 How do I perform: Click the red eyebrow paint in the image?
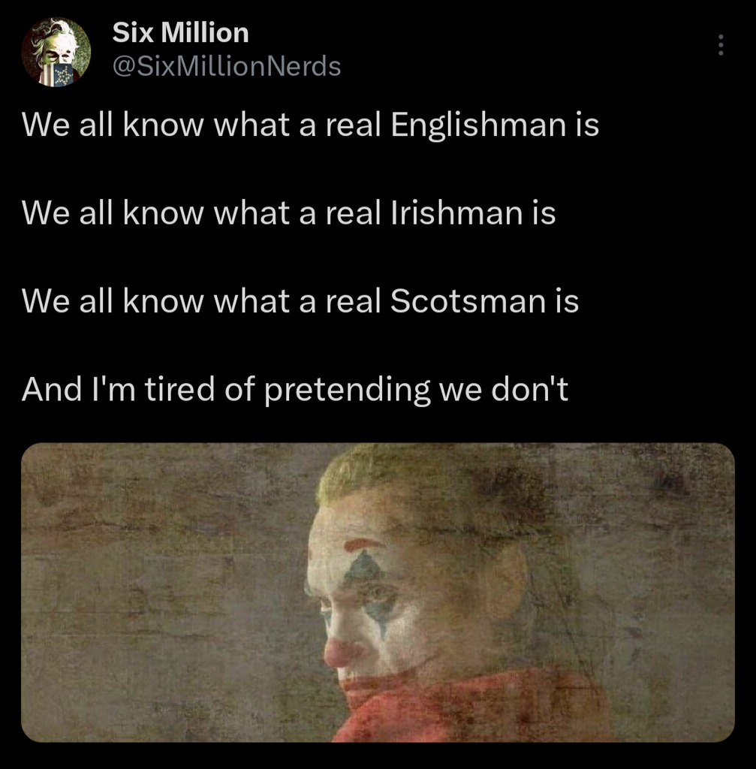point(364,544)
